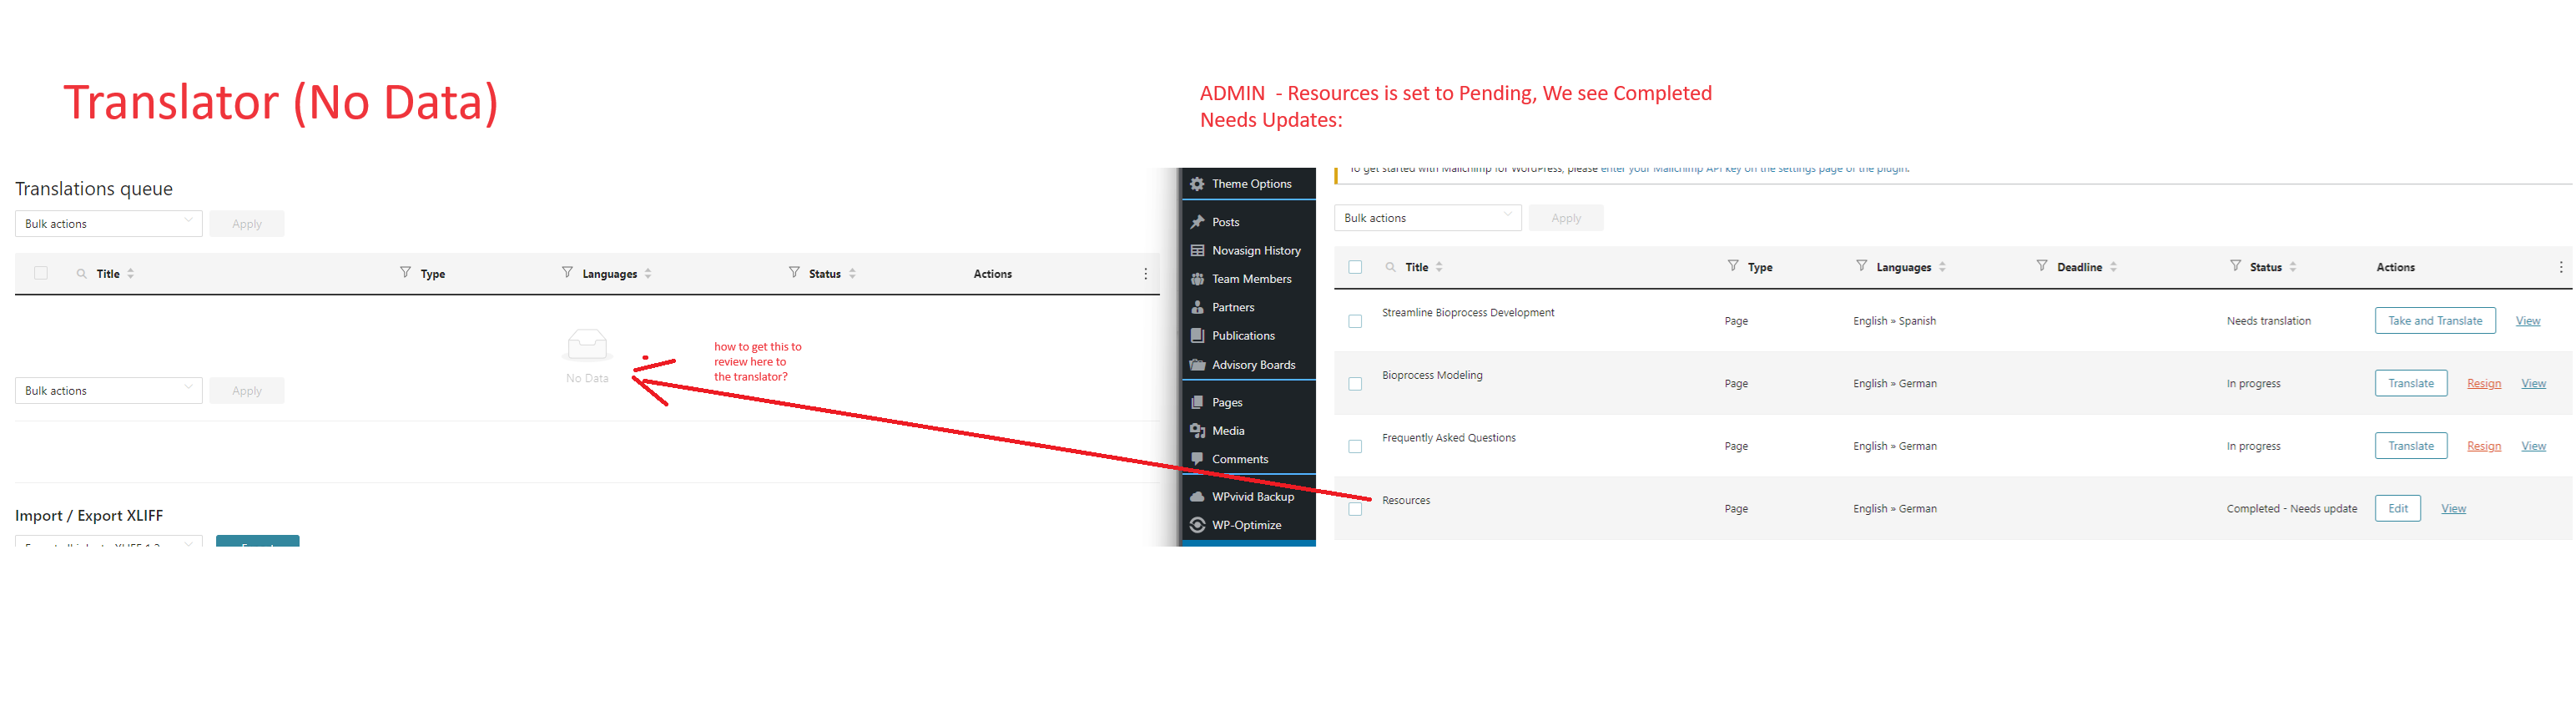
Task: Click the WPvivid Backup cloud icon
Action: (1197, 497)
